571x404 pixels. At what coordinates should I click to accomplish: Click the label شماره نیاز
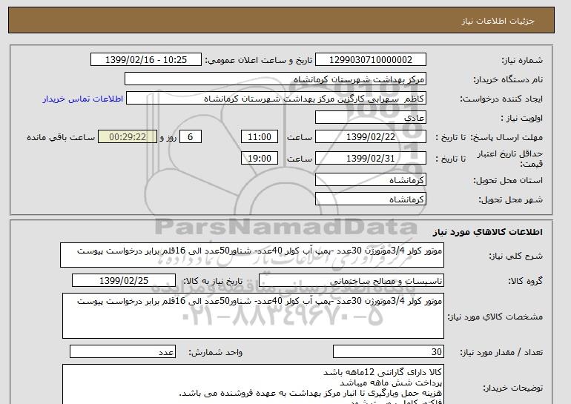point(522,61)
